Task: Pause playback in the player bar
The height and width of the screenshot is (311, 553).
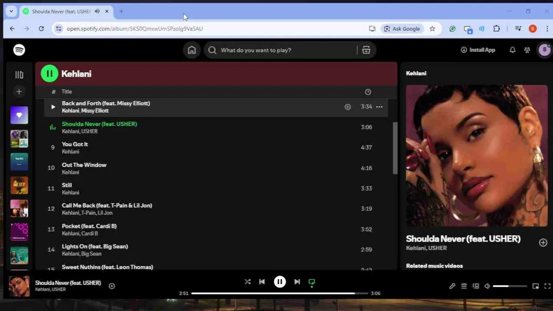Action: pyautogui.click(x=280, y=282)
